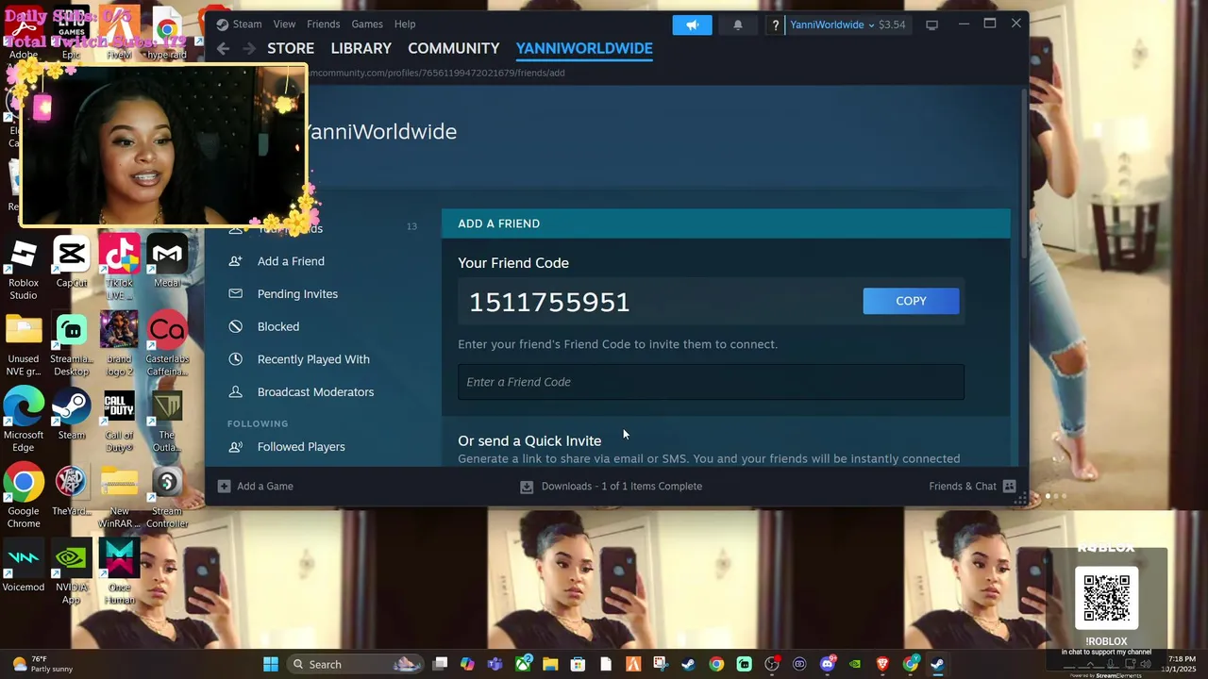Screen dimensions: 1208x679
Task: Copy the friend code with COPY button
Action: pos(911,301)
